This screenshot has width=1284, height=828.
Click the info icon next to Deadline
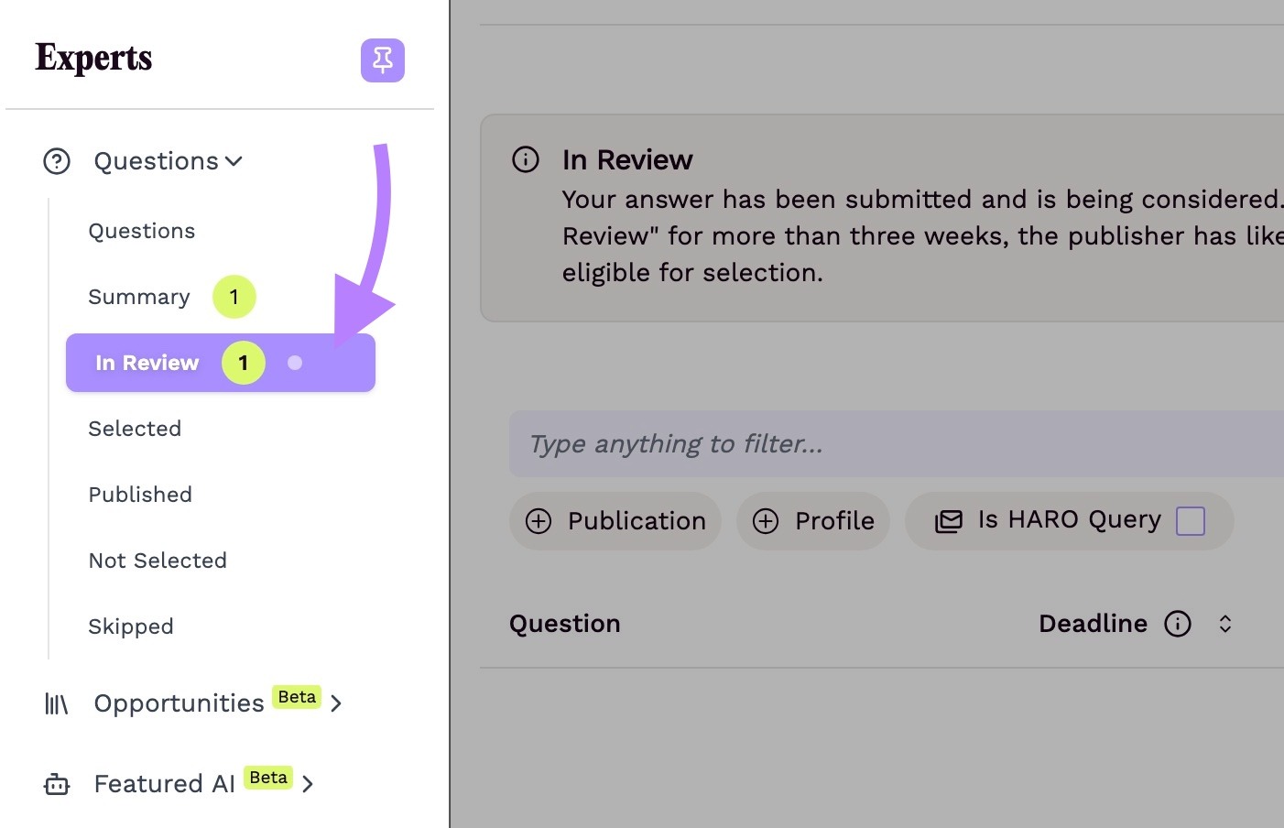pos(1178,624)
